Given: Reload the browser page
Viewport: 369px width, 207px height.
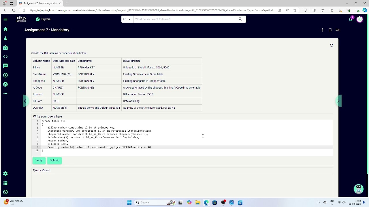Looking at the screenshot, I should click(x=14, y=10).
